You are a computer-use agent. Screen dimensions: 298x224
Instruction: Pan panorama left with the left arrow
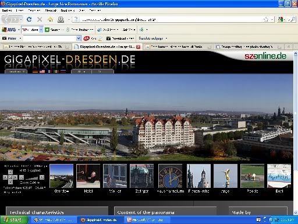(x=5, y=177)
